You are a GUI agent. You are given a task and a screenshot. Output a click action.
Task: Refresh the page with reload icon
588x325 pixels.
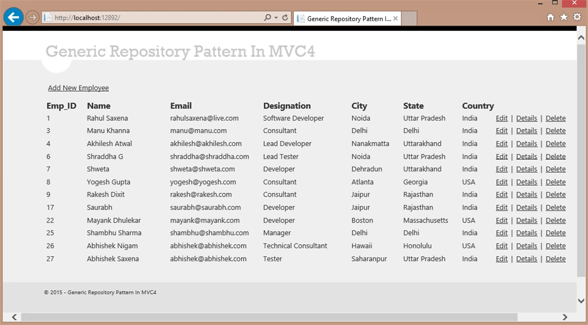(285, 18)
